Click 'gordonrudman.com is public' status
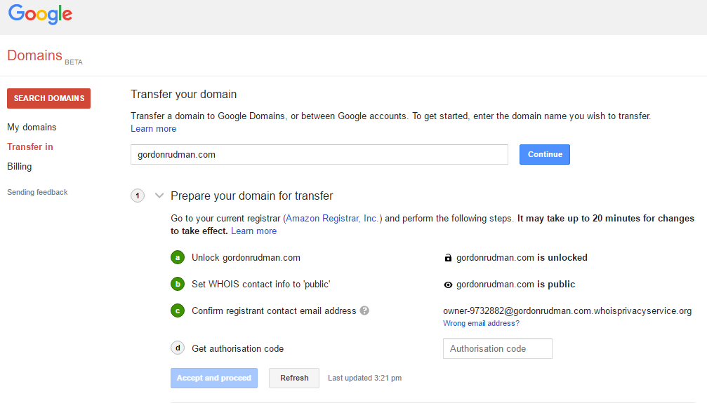The image size is (707, 410). pos(515,285)
